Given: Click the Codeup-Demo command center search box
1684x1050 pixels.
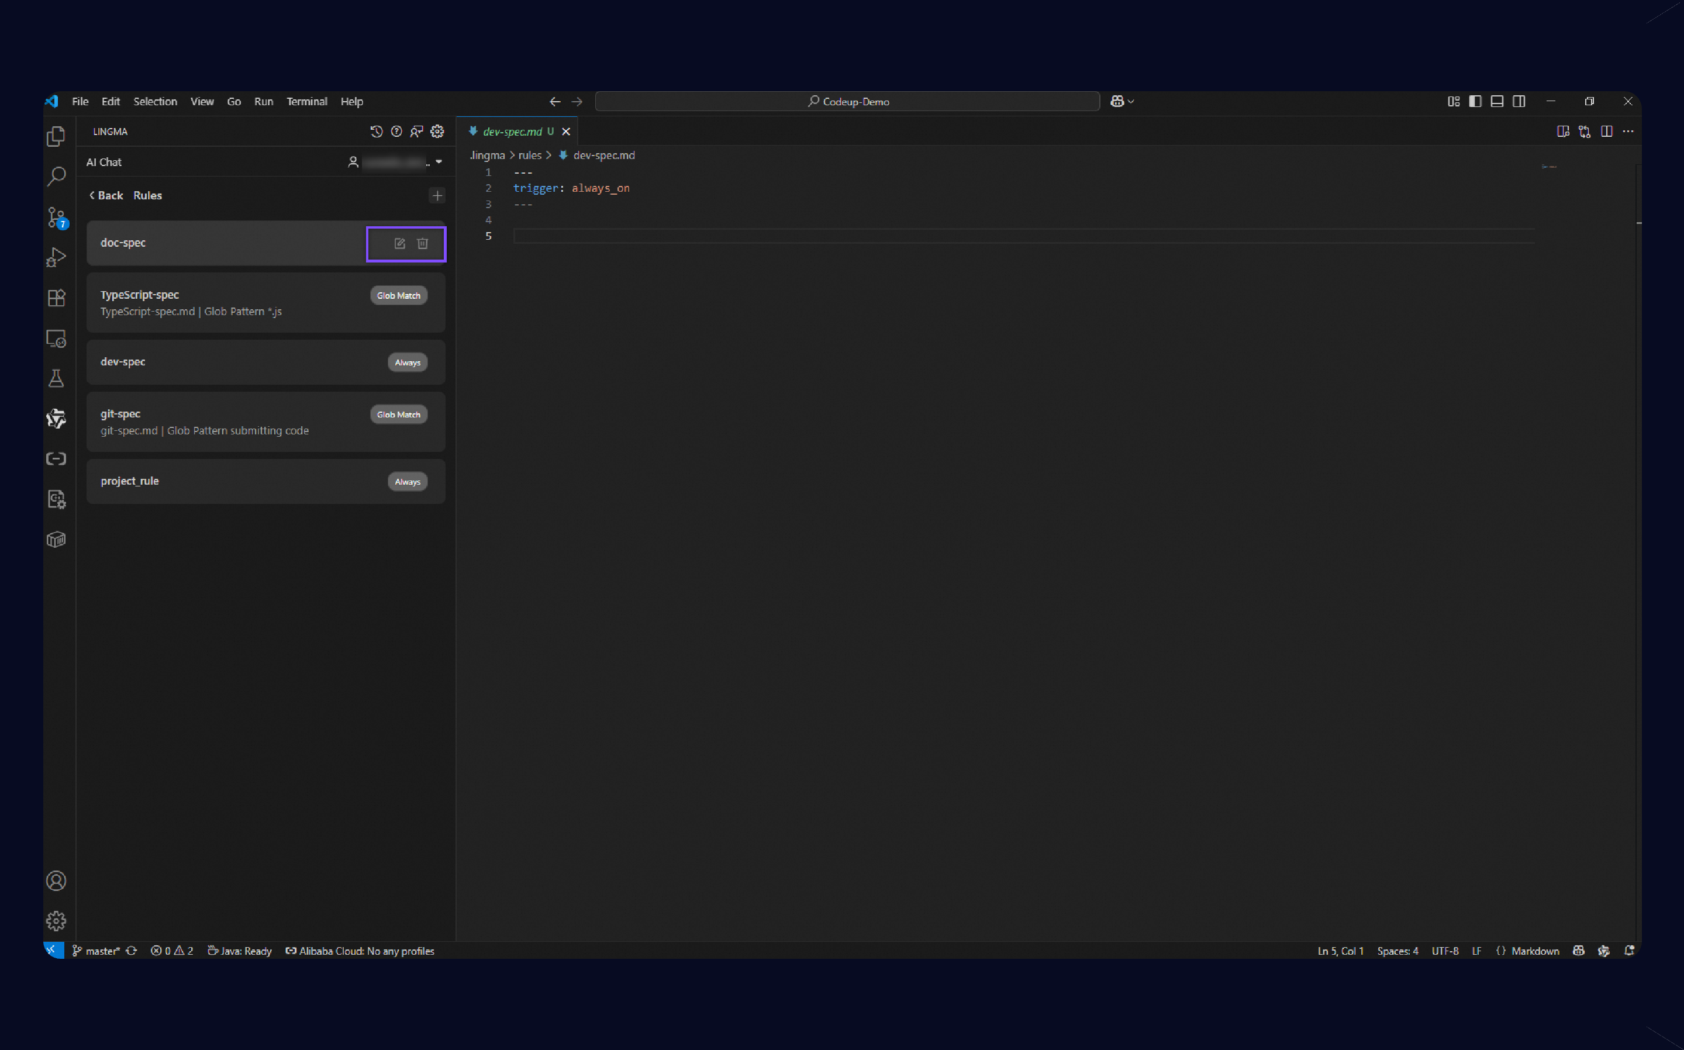Looking at the screenshot, I should [847, 101].
